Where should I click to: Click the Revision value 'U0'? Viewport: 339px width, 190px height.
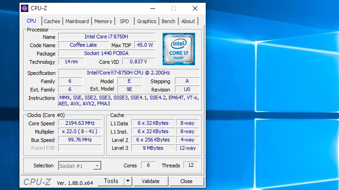pos(187,89)
